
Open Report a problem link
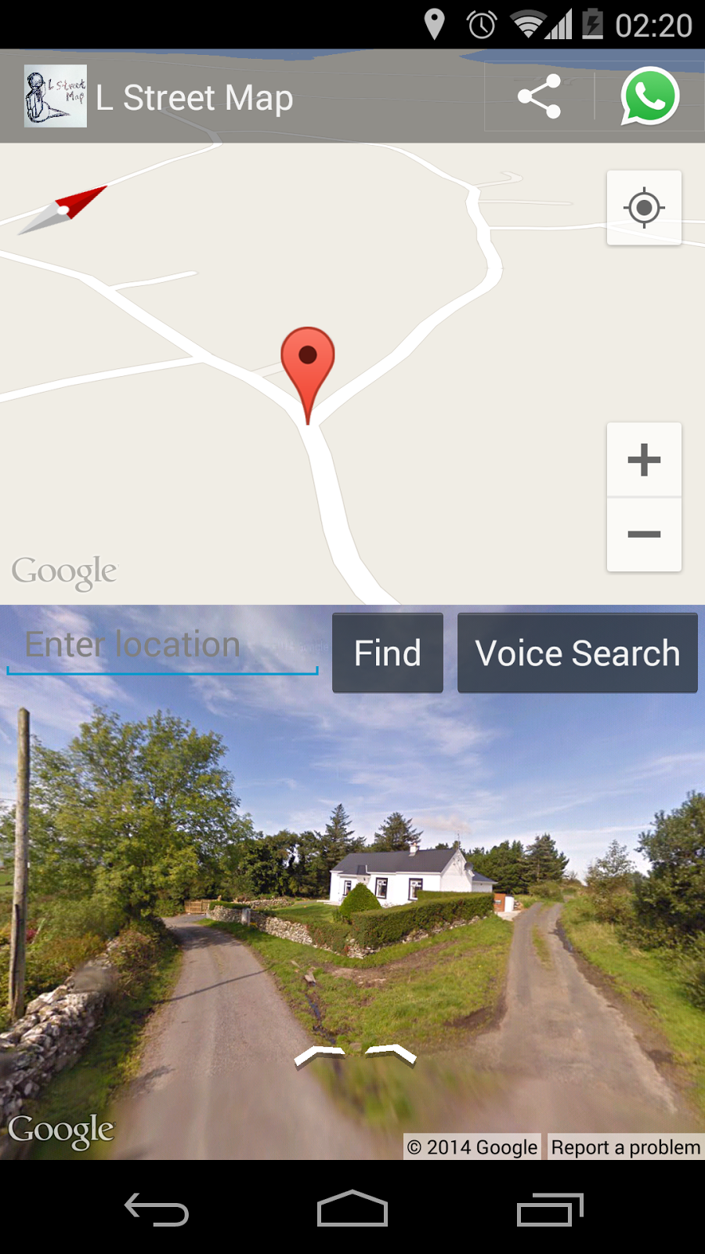[625, 1147]
